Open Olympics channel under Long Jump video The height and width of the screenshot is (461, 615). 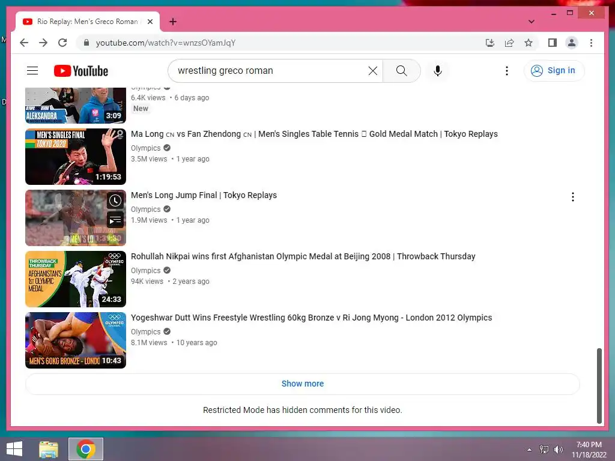pos(145,209)
